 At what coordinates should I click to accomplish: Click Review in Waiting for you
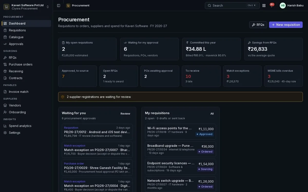(x=125, y=114)
